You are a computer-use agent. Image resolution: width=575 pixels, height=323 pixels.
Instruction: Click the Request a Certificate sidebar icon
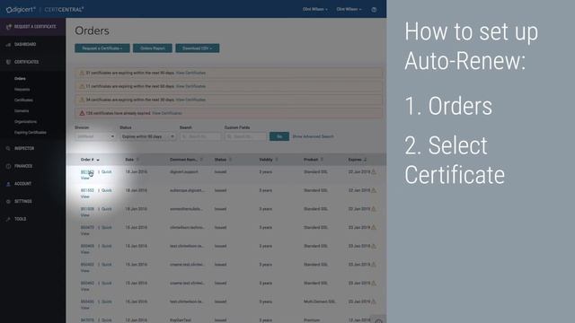click(9, 27)
